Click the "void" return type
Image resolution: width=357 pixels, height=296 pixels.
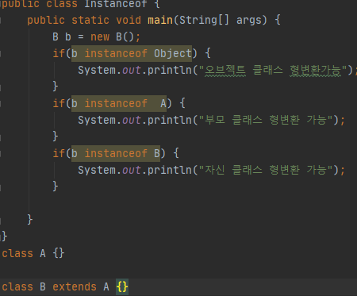click(129, 20)
